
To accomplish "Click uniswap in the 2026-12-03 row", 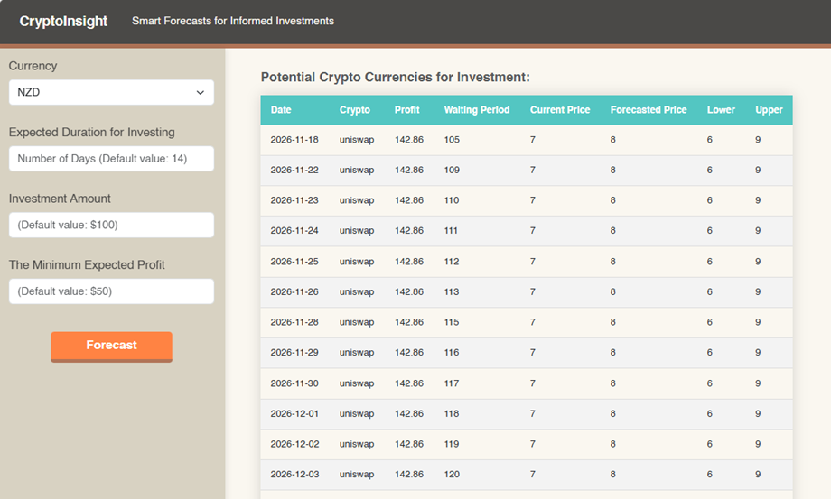I will (357, 474).
